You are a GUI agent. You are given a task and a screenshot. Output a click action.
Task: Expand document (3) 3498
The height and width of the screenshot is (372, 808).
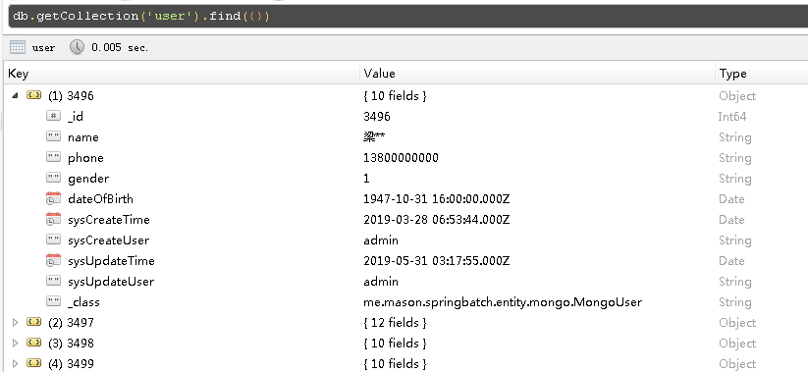click(15, 344)
